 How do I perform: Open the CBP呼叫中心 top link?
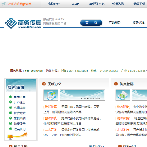coord(96,4)
